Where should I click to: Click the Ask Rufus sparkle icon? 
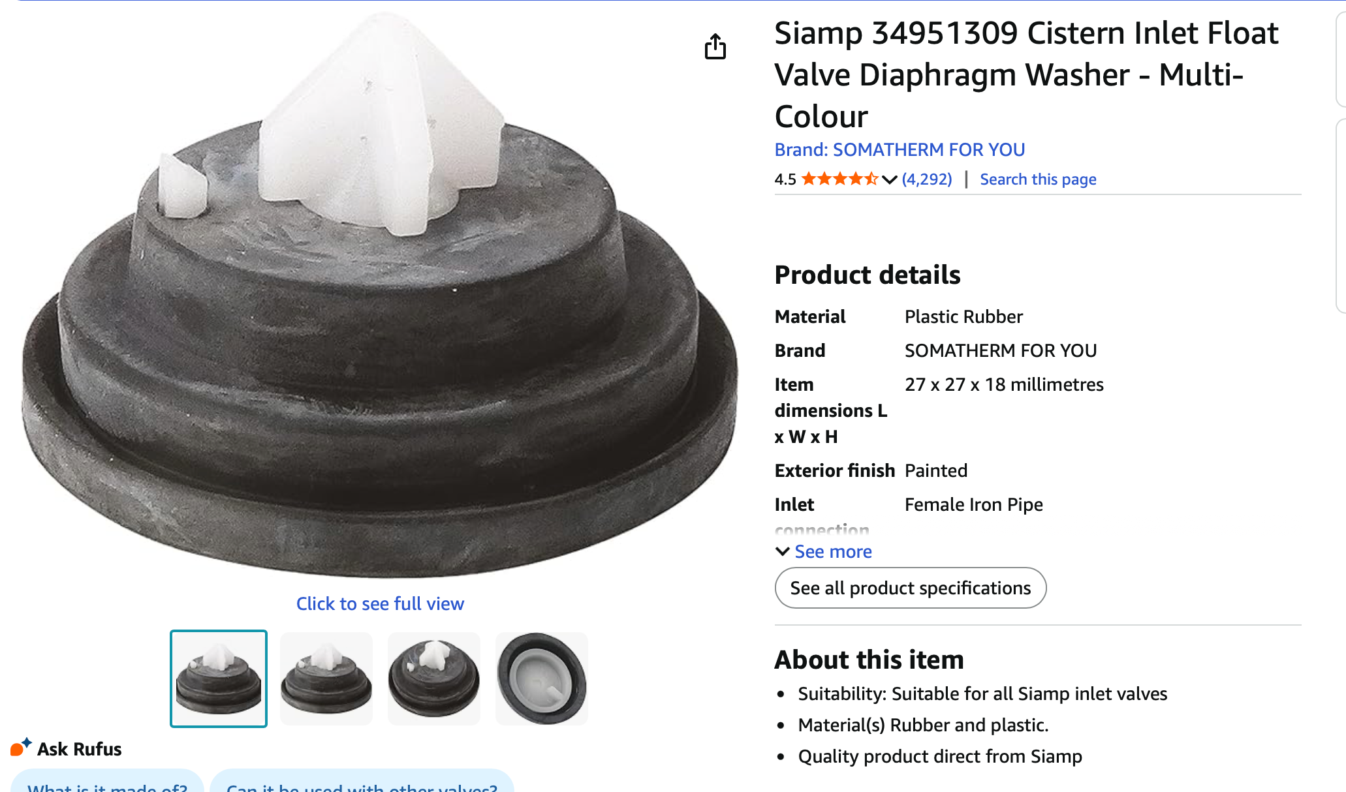20,747
